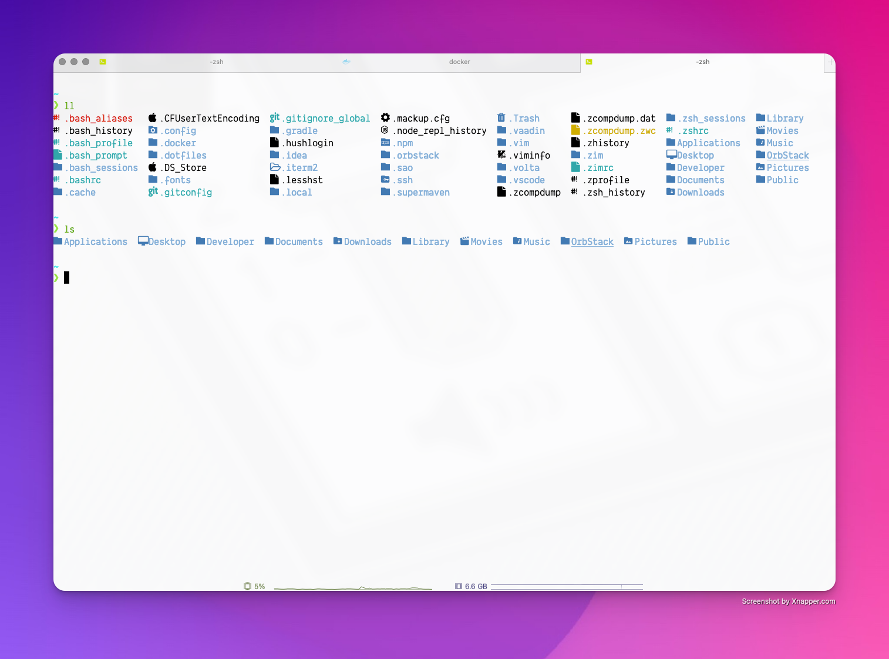Click the picture folder icon beside Pictures in ll output
Screen dimensions: 889x659
click(x=760, y=167)
